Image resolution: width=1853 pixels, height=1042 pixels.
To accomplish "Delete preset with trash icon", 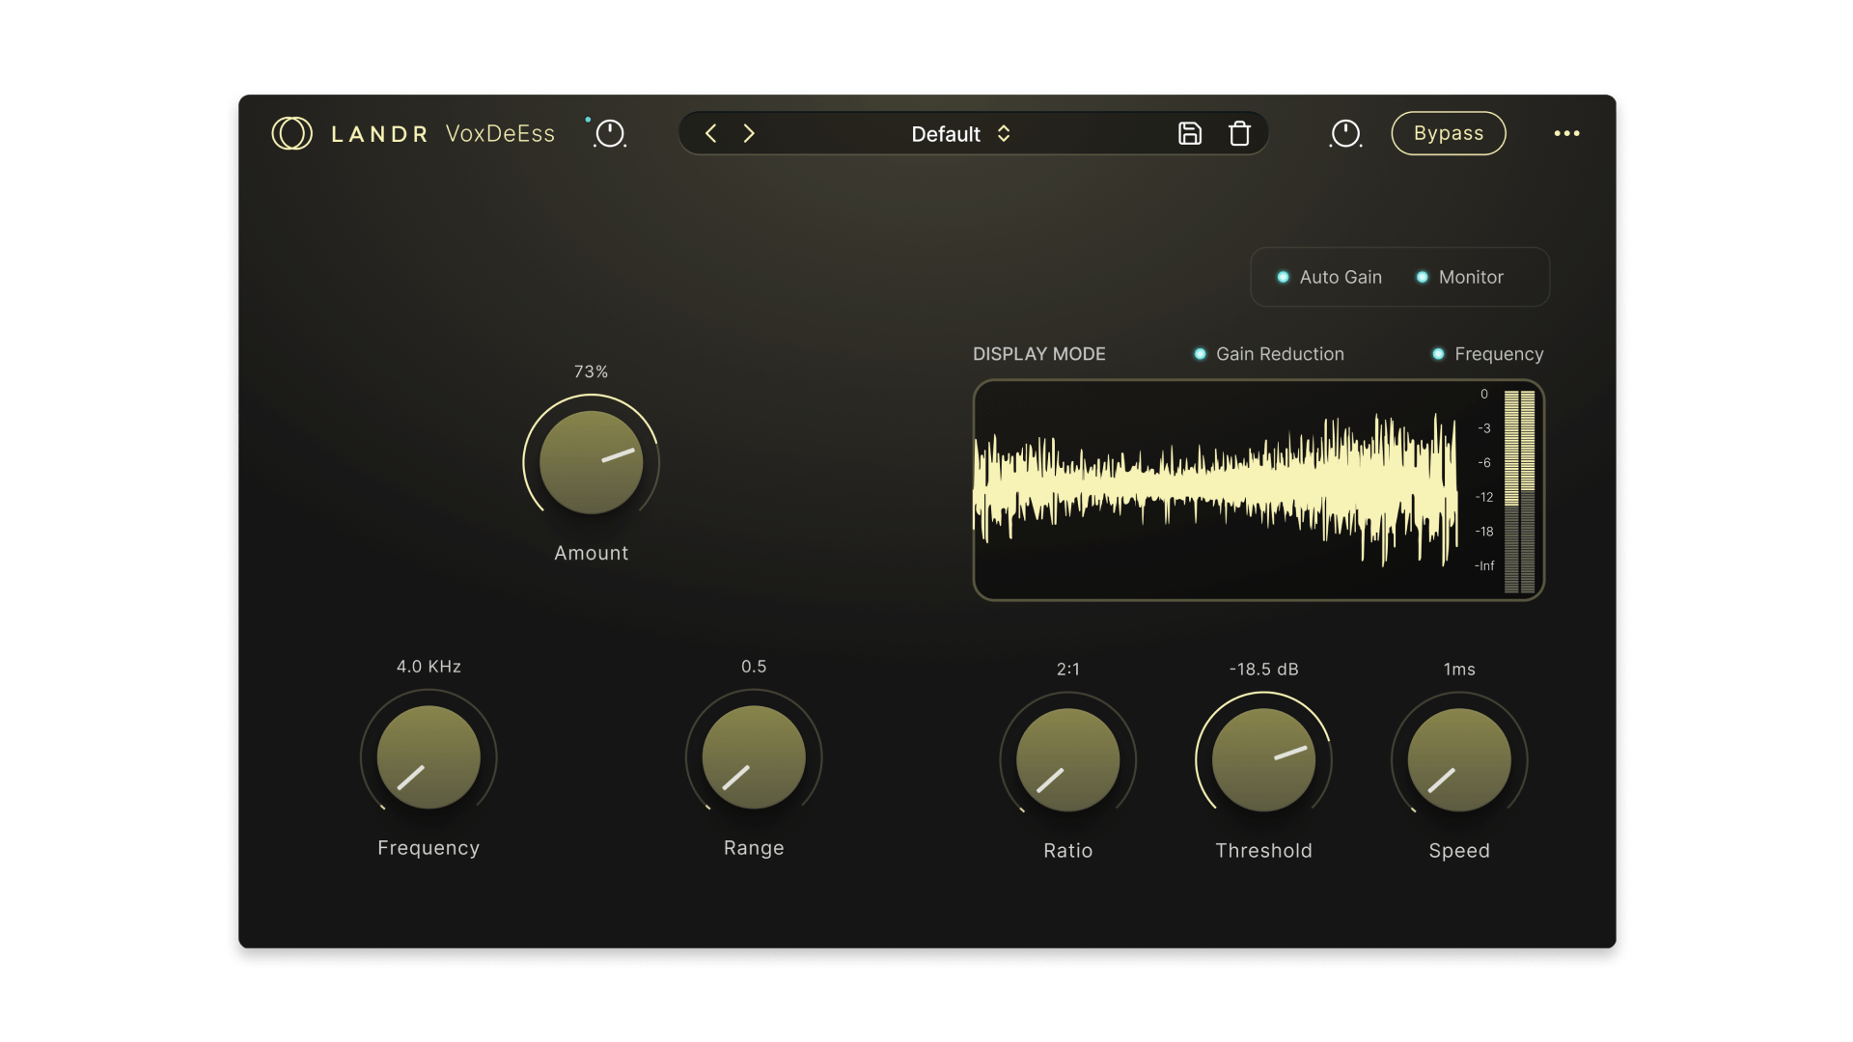I will (1239, 133).
